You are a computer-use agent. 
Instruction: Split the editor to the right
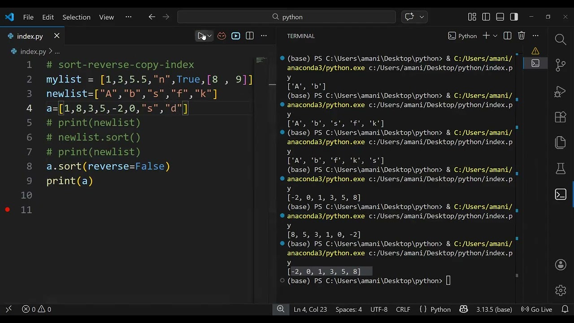(250, 36)
